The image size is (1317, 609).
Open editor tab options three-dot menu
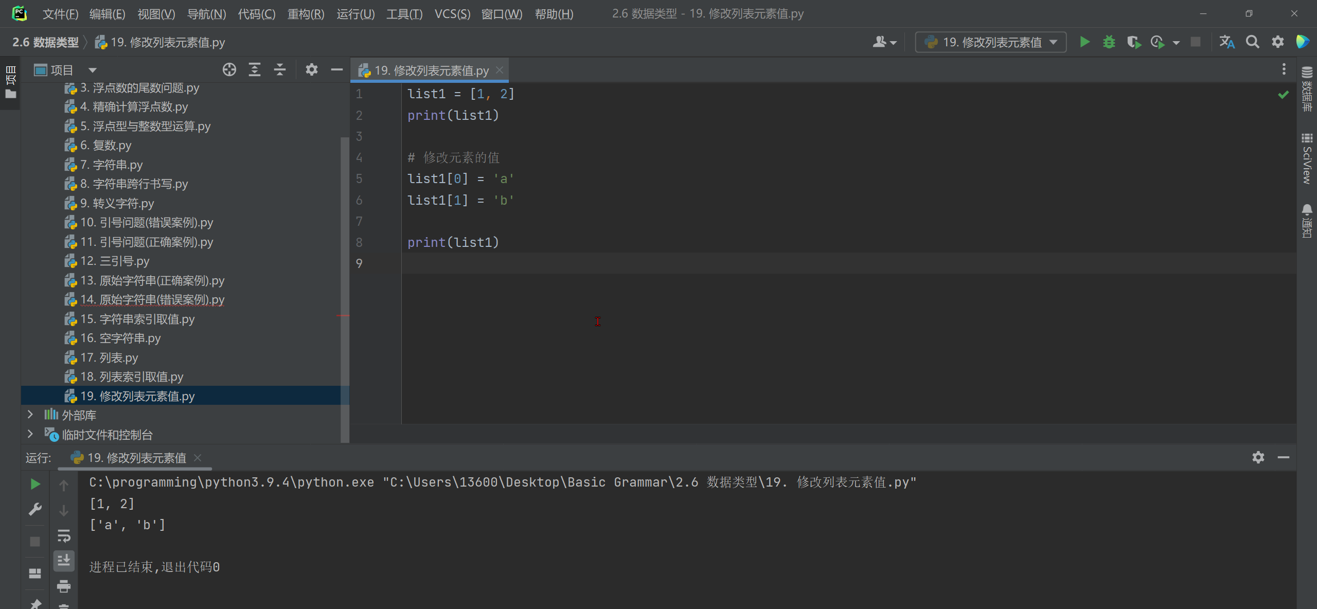coord(1284,69)
